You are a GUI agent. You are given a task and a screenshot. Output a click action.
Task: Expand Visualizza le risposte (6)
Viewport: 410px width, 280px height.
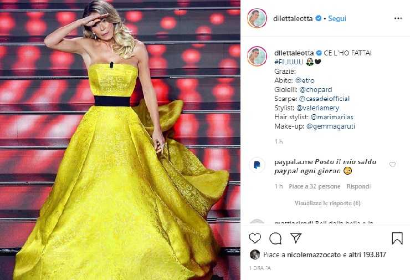(327, 203)
